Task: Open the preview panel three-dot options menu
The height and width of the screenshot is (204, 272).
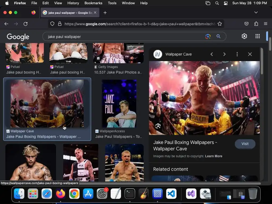Action: point(237,54)
